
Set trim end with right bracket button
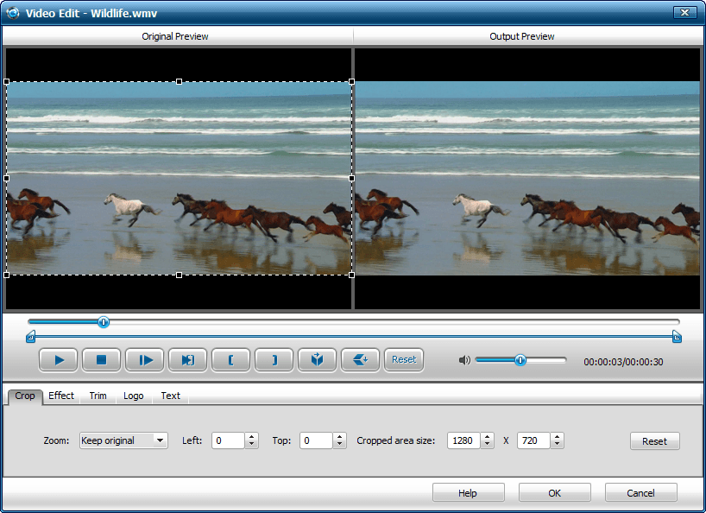(274, 360)
